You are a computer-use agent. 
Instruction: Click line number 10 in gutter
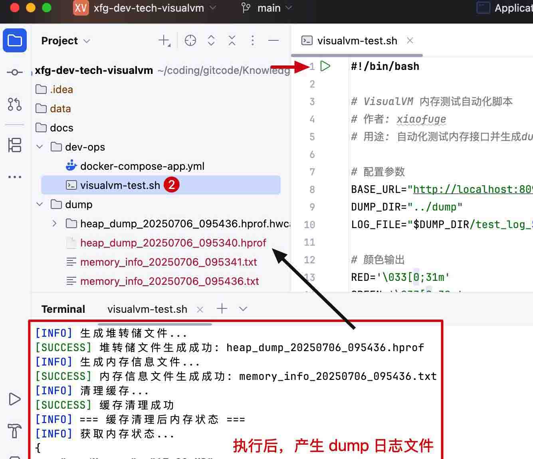click(309, 225)
